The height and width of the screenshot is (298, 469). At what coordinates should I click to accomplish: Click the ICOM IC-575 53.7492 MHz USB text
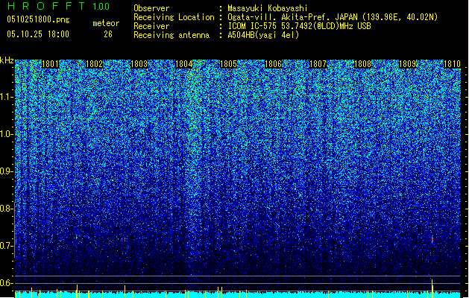coord(300,26)
